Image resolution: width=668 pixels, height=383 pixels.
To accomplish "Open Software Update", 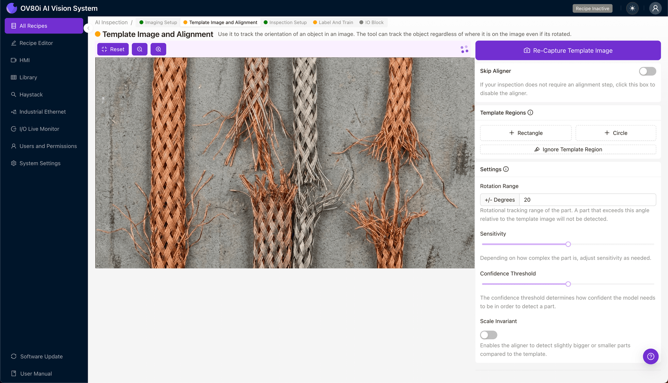I will tap(44, 356).
